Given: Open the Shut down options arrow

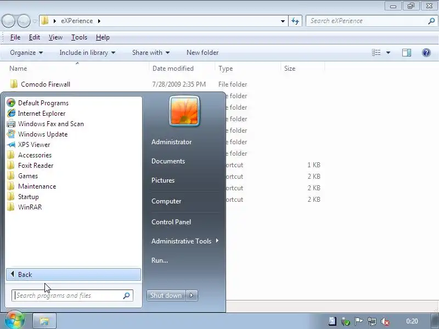Looking at the screenshot, I should pyautogui.click(x=192, y=296).
